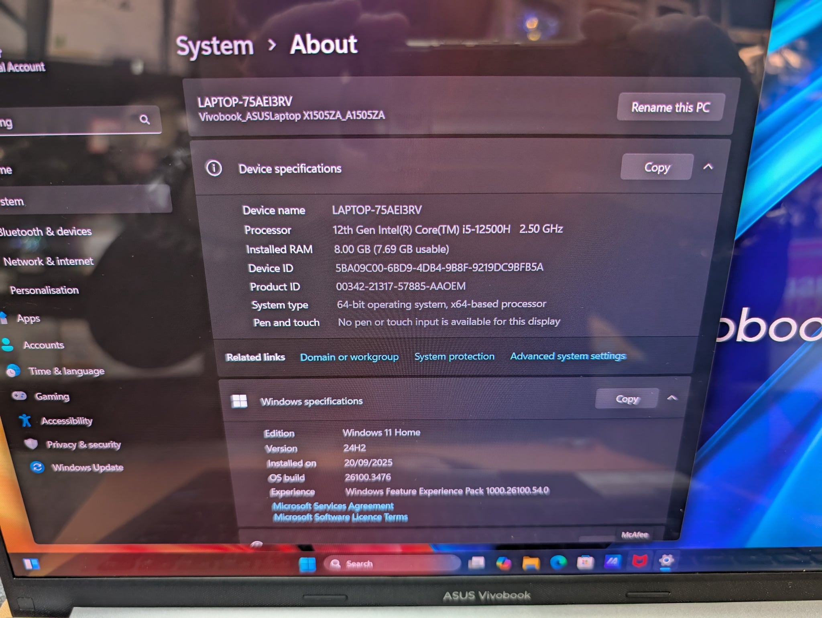Open Microsoft Store from taskbar

(x=585, y=562)
